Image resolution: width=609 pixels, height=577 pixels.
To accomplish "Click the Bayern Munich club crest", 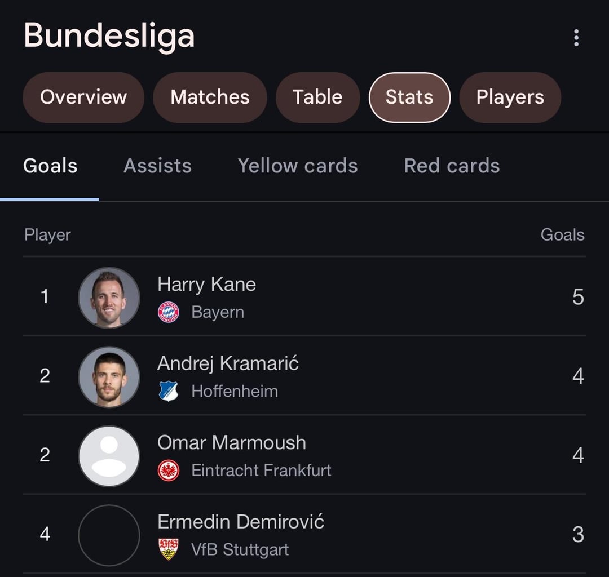I will click(x=169, y=312).
